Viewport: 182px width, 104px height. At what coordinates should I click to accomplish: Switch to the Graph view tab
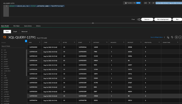pos(15,32)
